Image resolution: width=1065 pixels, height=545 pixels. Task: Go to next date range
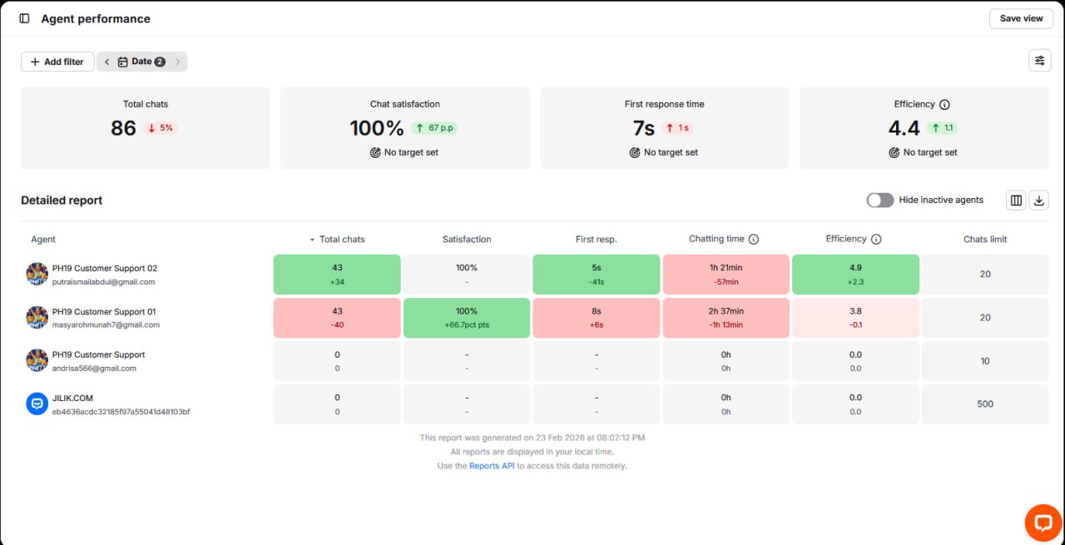tap(177, 62)
